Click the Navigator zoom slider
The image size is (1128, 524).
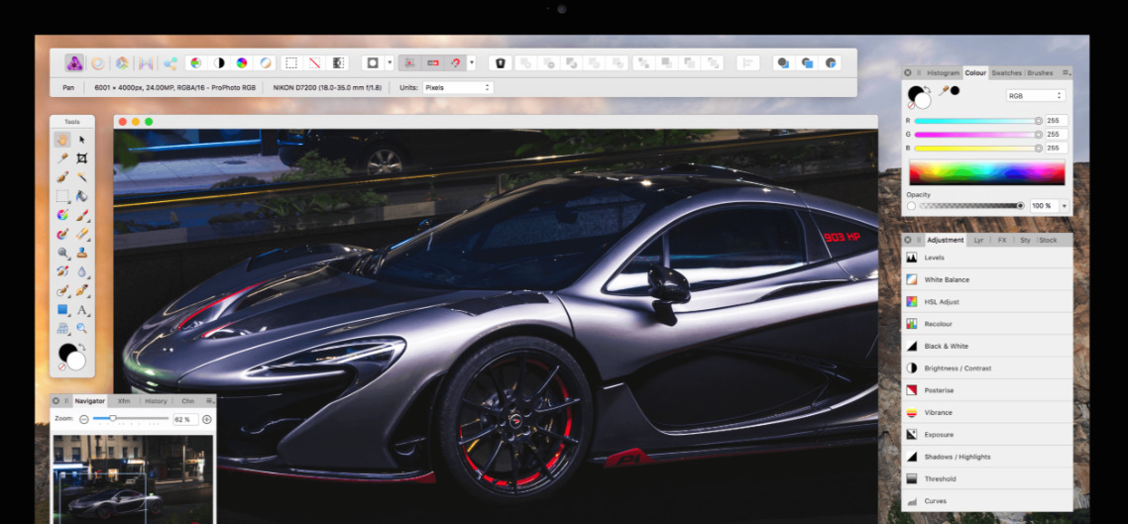click(x=131, y=419)
